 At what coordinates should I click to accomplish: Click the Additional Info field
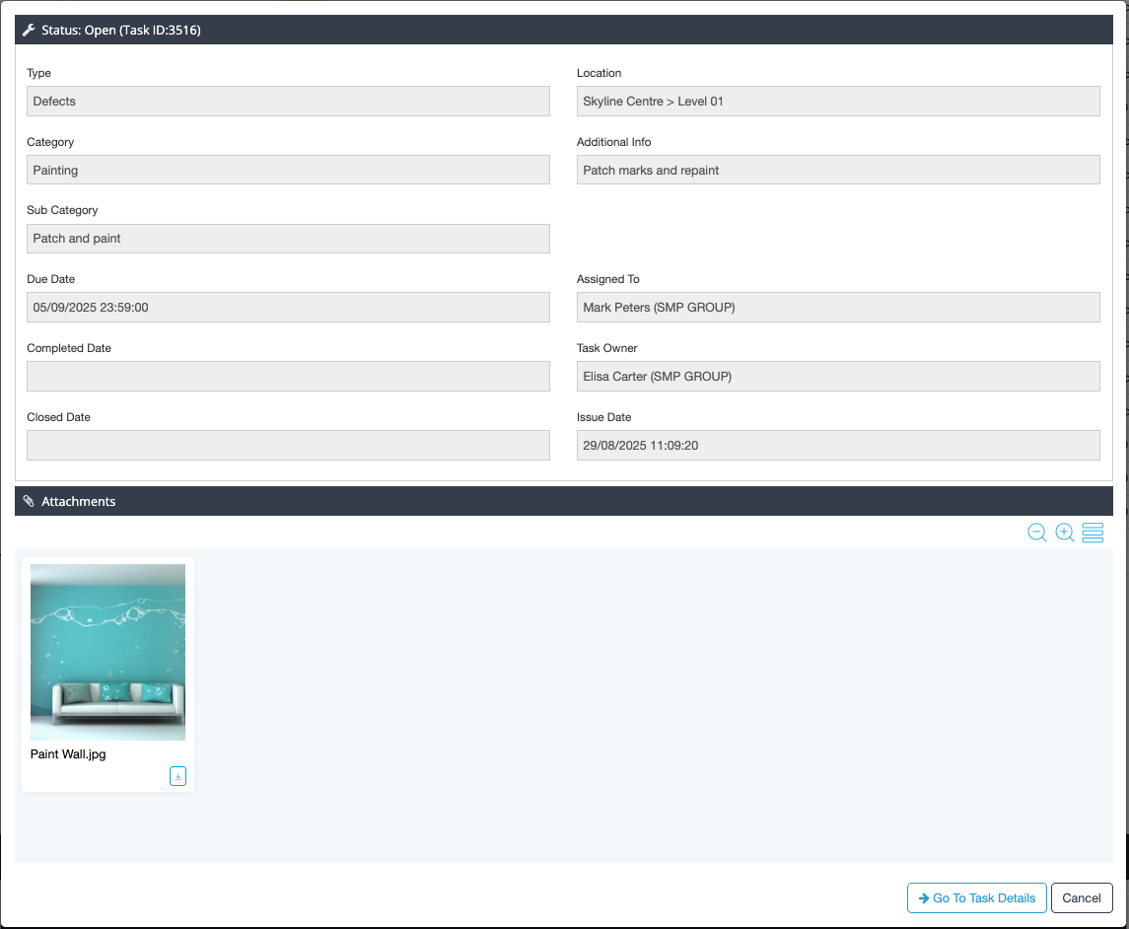pos(837,171)
